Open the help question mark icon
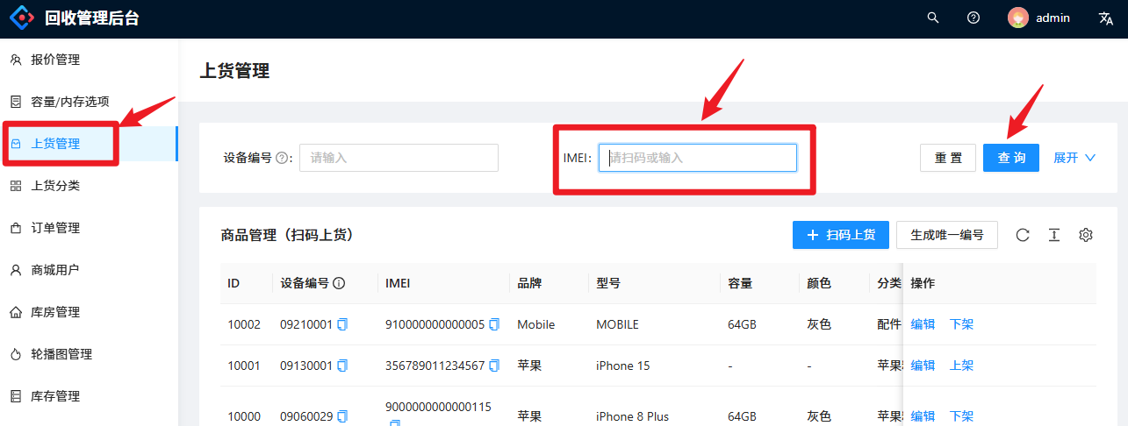 pyautogui.click(x=974, y=18)
